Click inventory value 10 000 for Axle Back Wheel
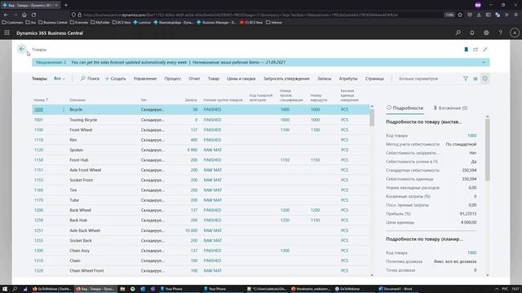The image size is (522, 293). click(x=192, y=230)
